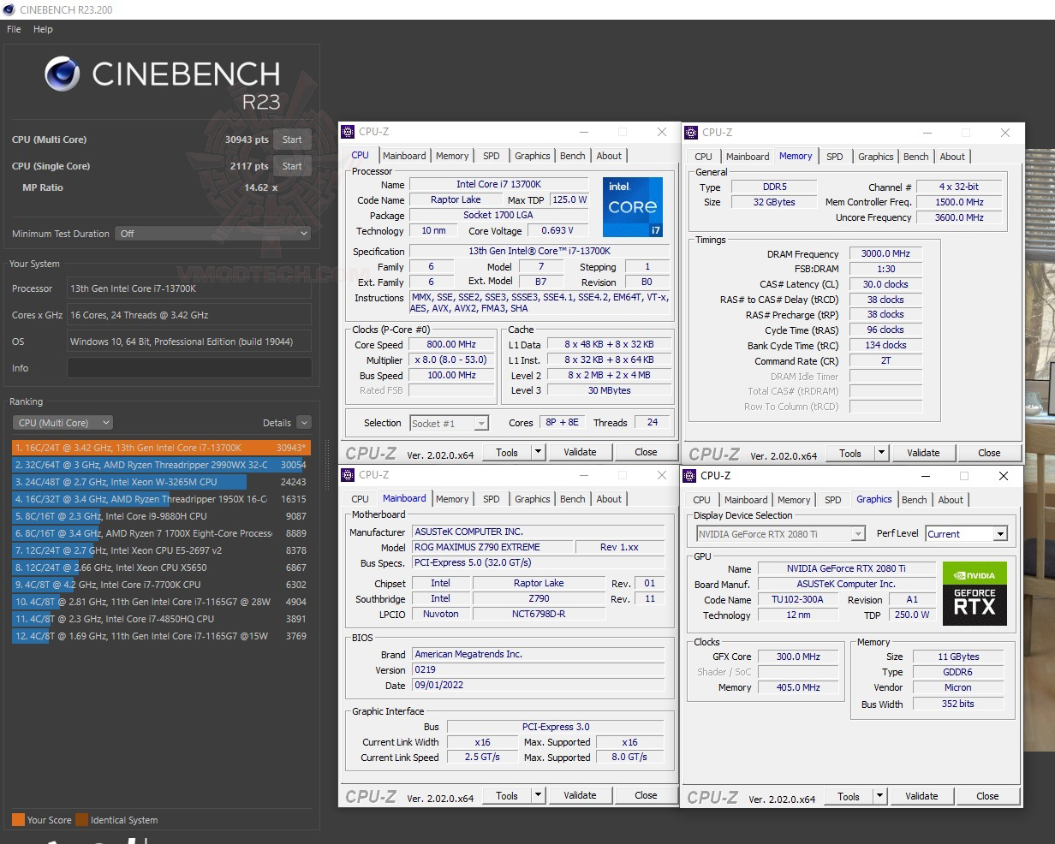Click the Bus Width 352 bits value
The image size is (1055, 844).
point(958,704)
